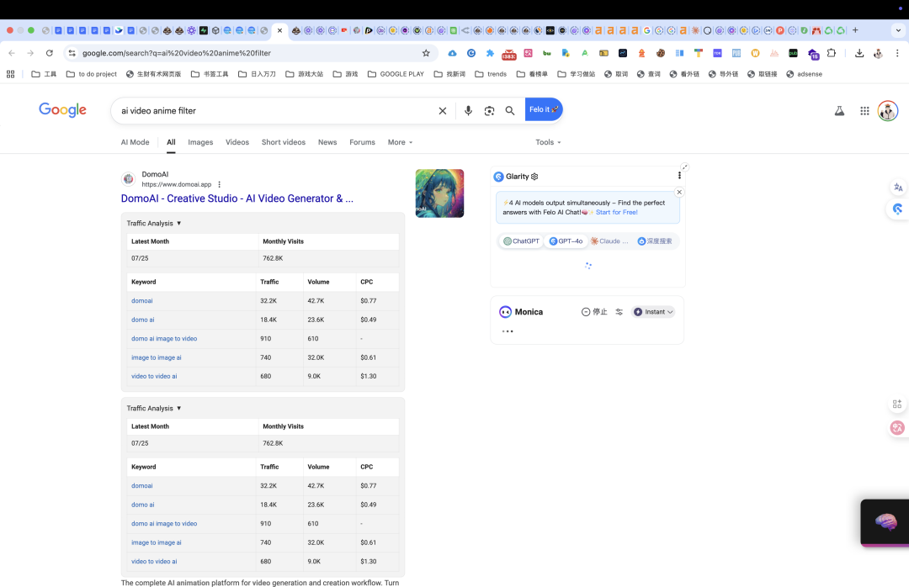
Task: Open 'image to image ai' in first table
Action: [156, 357]
